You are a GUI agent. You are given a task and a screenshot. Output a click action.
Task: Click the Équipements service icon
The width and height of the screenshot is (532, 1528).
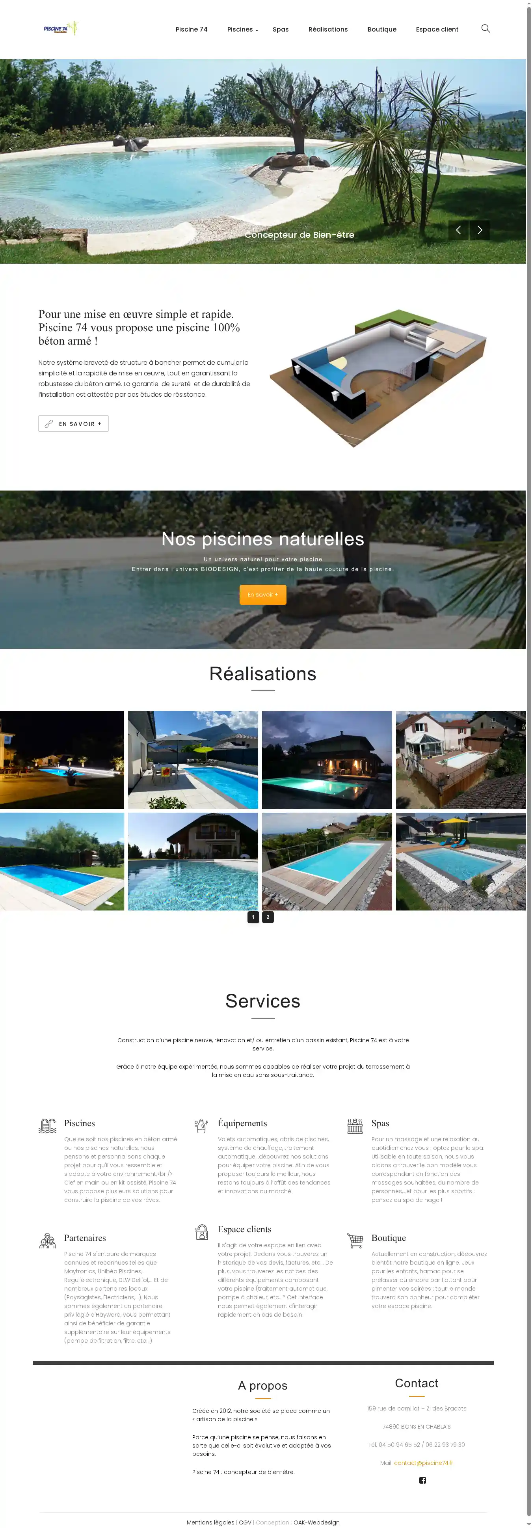(x=201, y=1125)
